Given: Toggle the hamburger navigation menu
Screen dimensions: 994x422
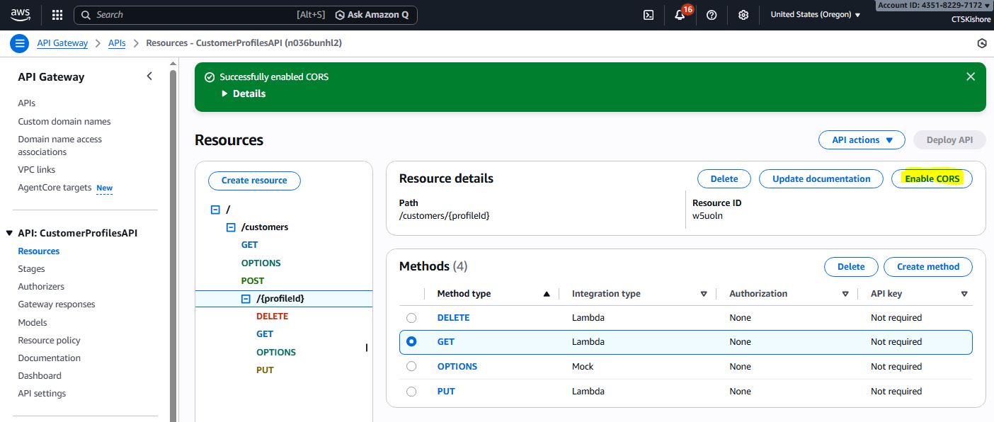Looking at the screenshot, I should tap(19, 43).
